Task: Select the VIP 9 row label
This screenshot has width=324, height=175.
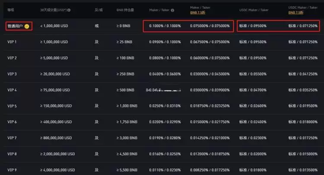Action: coord(12,170)
